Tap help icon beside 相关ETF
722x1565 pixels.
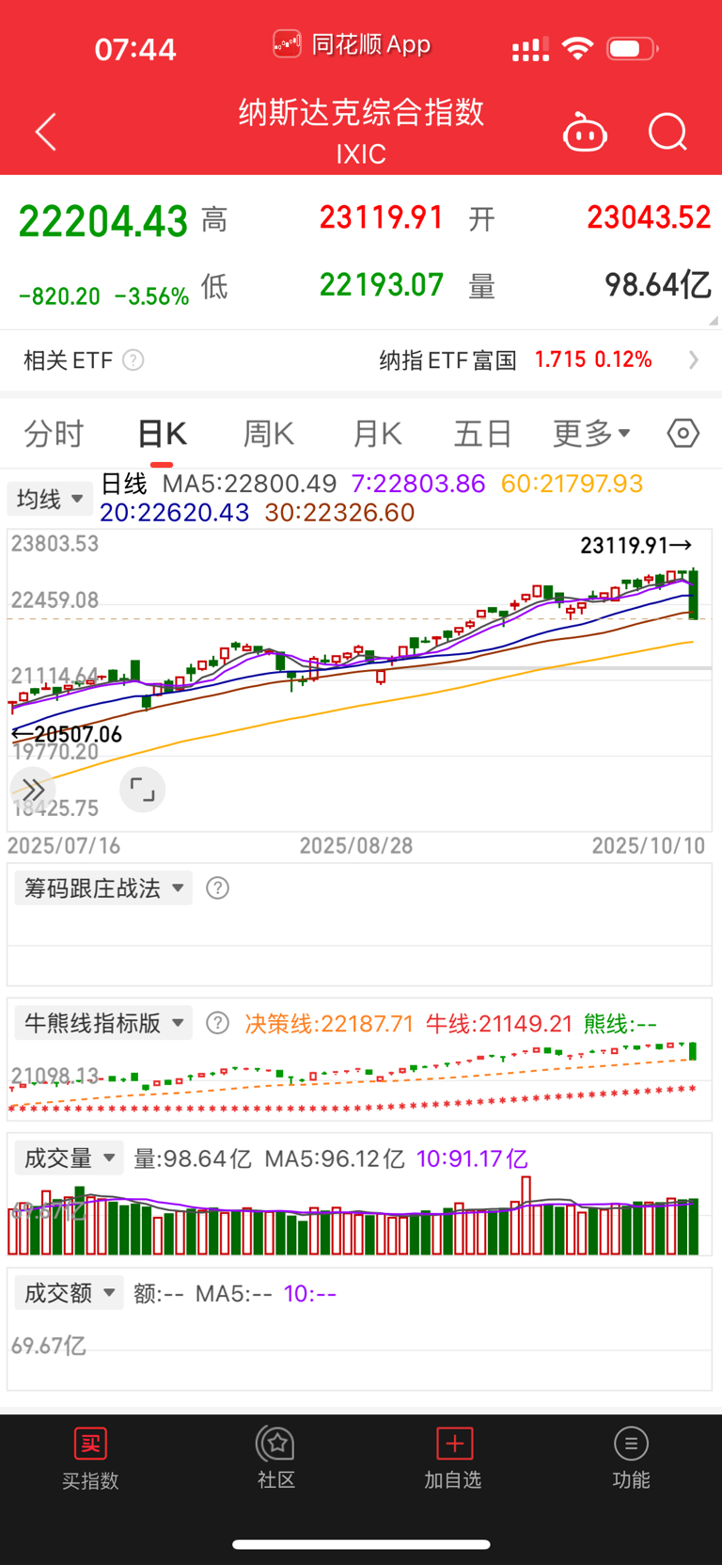[x=133, y=360]
